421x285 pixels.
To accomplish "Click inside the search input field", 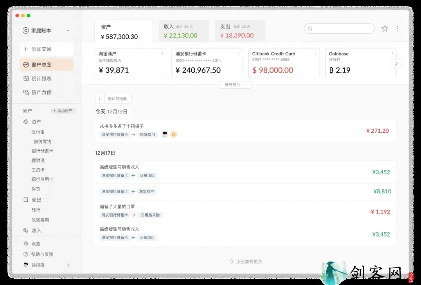I will point(339,28).
